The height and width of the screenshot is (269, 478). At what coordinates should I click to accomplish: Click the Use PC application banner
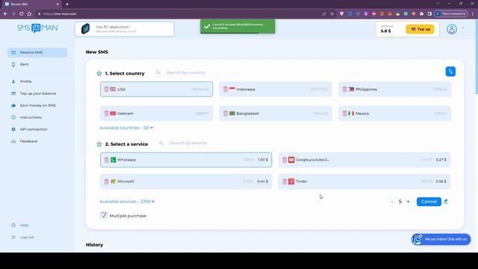click(x=125, y=29)
